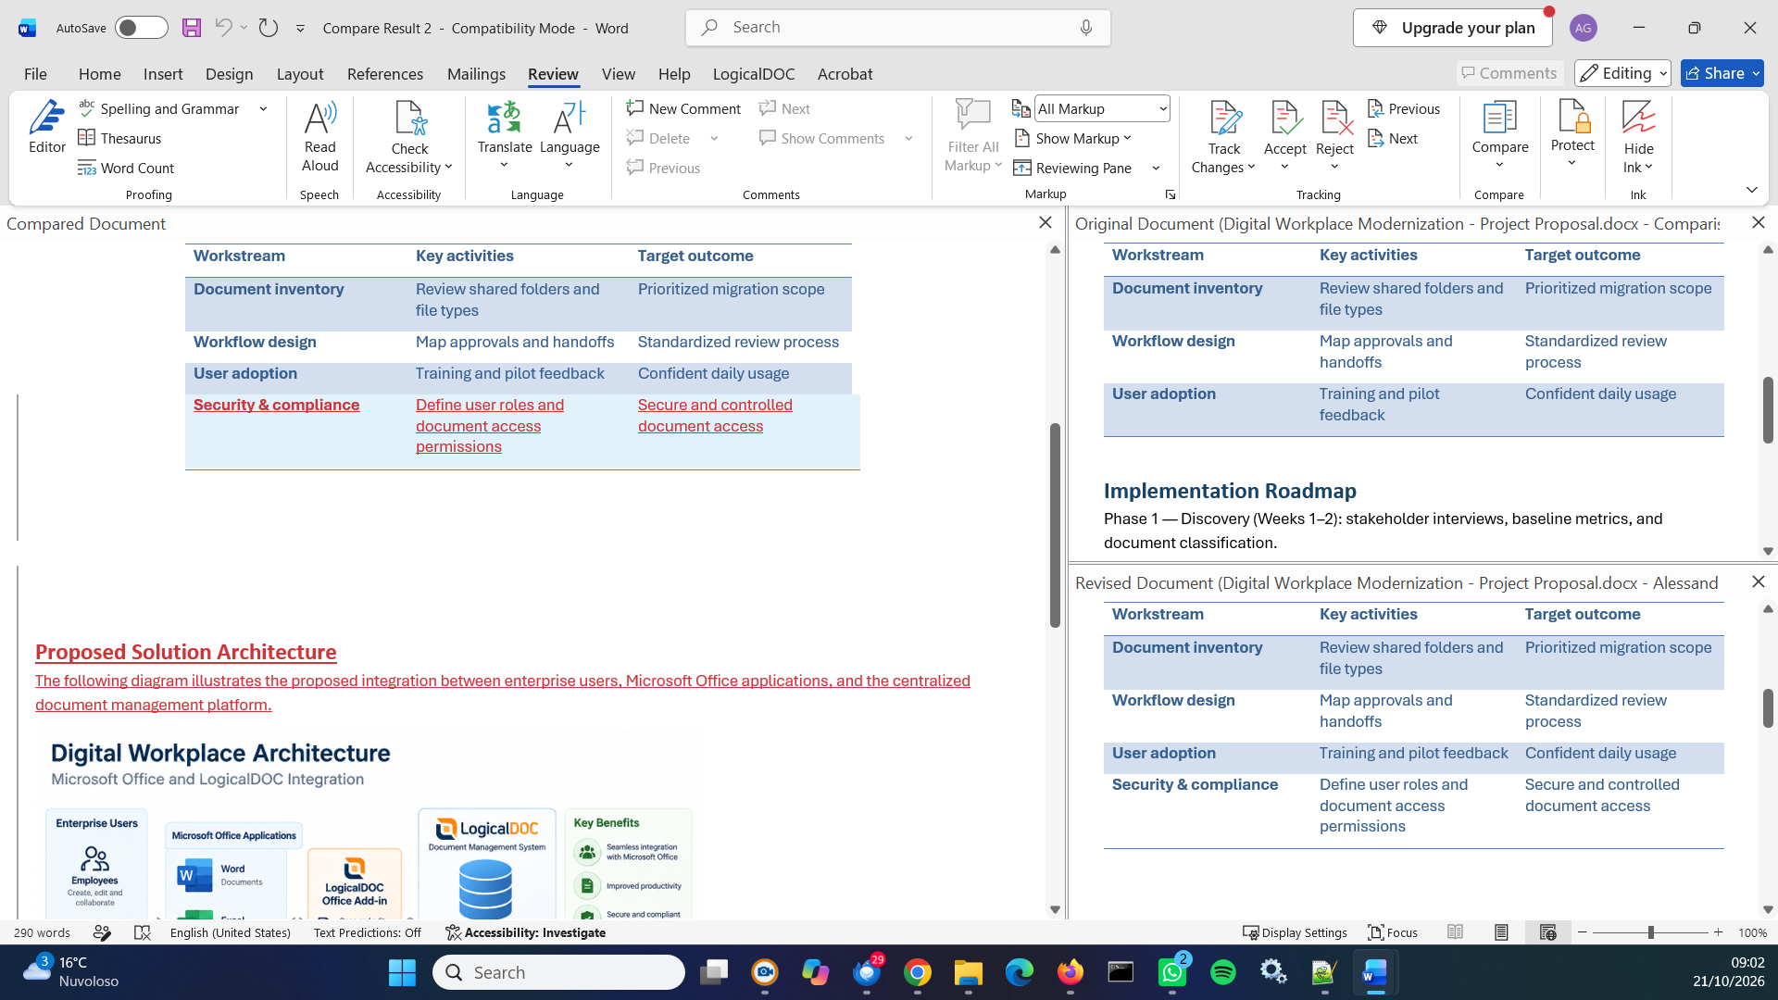
Task: Save the document using the floppy icon
Action: (192, 28)
